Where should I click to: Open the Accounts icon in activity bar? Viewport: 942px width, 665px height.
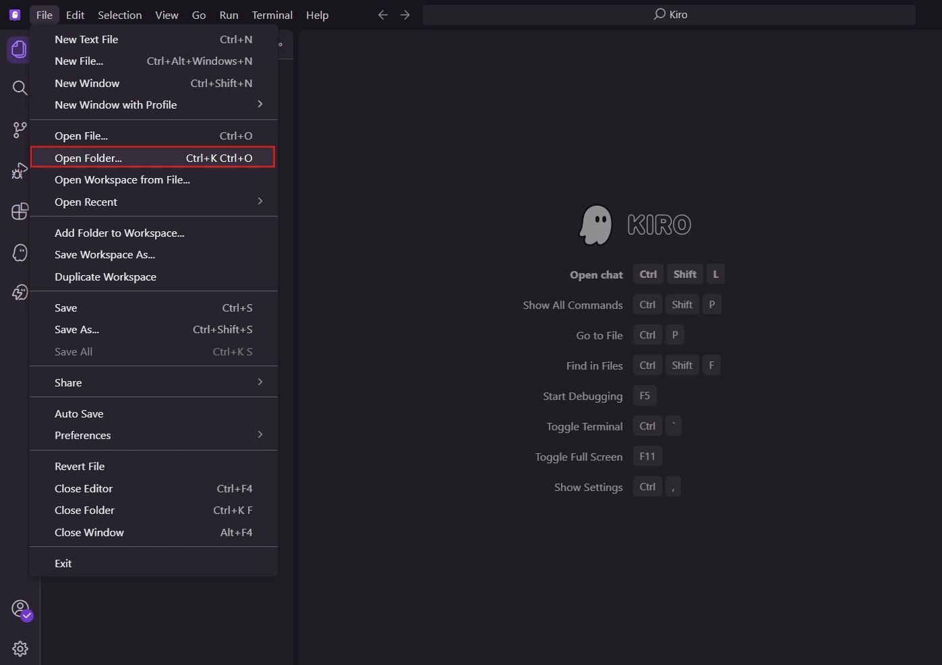click(22, 609)
